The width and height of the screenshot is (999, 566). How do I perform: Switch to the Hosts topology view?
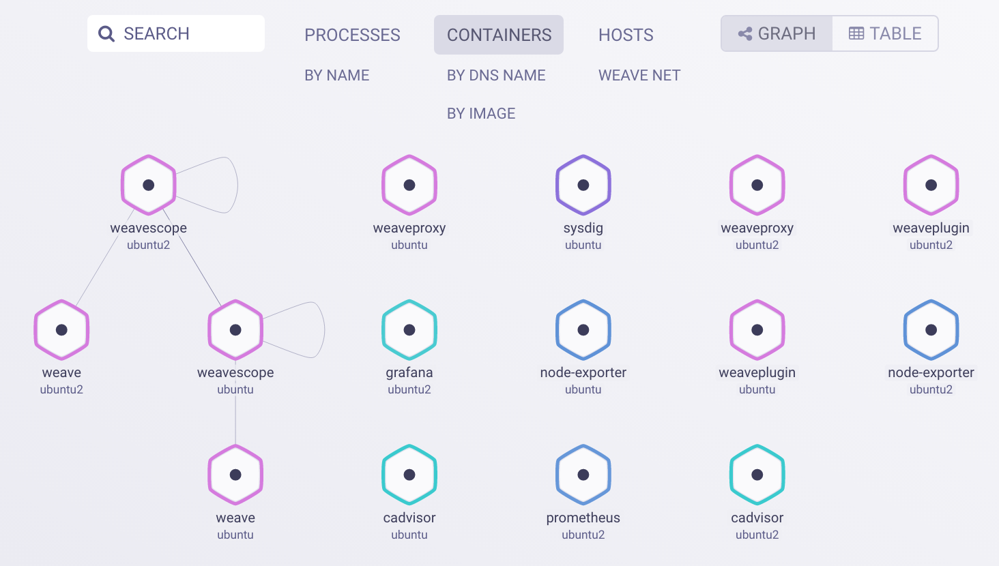[626, 35]
